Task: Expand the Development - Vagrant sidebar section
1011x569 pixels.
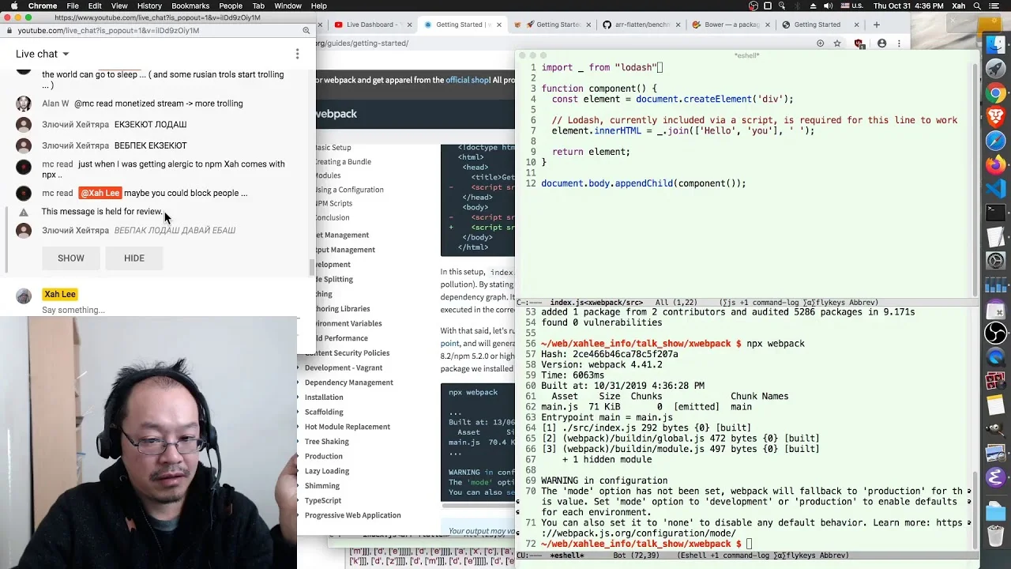Action: pos(344,367)
